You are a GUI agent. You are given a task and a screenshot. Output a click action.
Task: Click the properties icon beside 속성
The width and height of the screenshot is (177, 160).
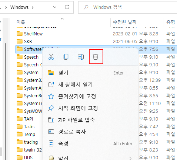(51, 143)
